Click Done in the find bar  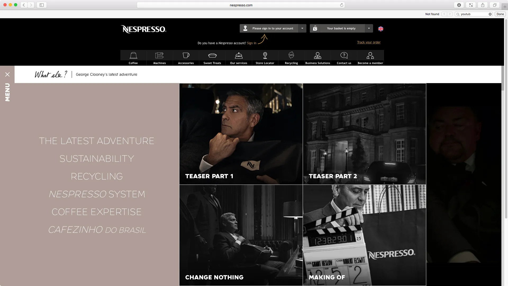(500, 14)
